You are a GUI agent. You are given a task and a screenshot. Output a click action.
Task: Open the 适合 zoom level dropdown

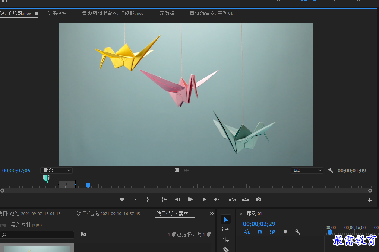pos(56,171)
